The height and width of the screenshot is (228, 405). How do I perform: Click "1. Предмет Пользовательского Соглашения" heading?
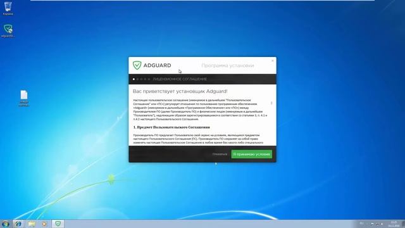pos(171,127)
